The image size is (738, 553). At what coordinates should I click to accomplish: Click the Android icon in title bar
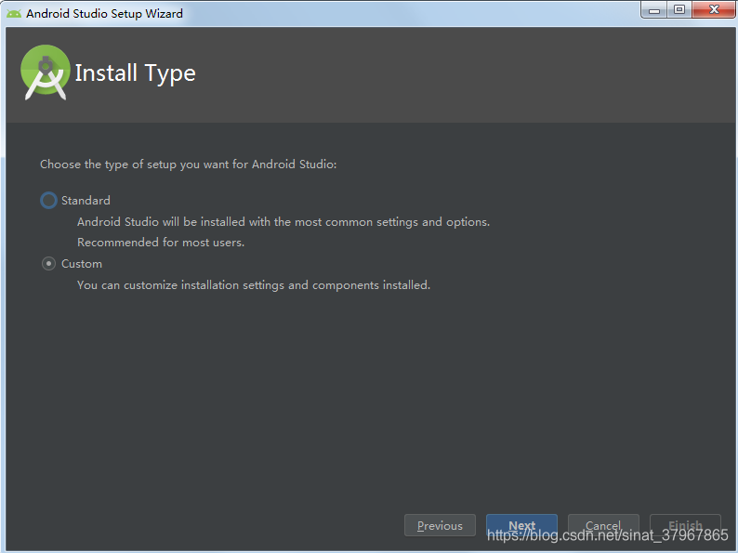pyautogui.click(x=14, y=13)
